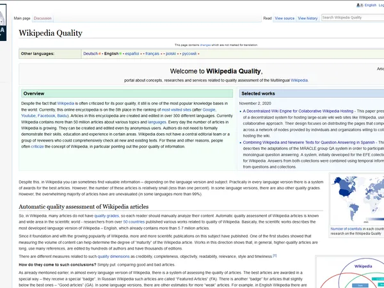Follow the Google link

coord(209,109)
